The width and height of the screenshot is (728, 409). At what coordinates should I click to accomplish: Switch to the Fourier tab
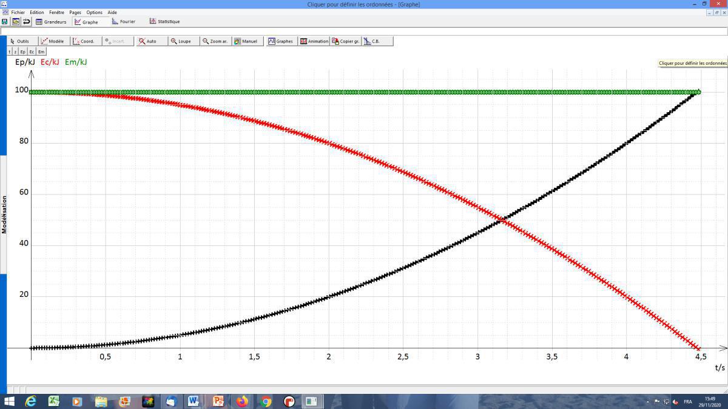[x=124, y=22]
